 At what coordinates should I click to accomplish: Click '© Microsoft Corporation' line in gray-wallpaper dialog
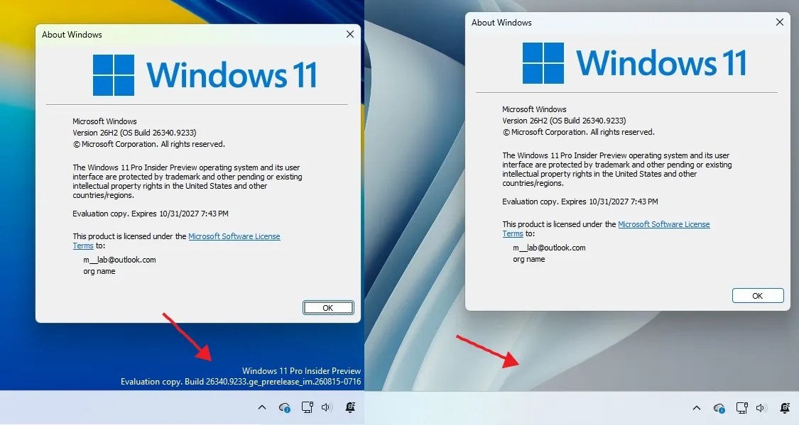tap(578, 132)
